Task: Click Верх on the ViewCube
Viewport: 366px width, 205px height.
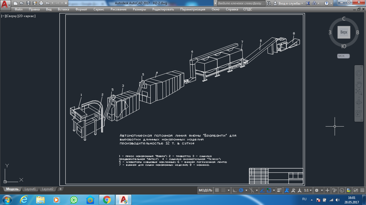Action: pos(344,32)
